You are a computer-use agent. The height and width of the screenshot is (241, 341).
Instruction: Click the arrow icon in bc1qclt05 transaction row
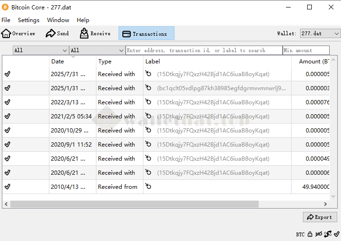tap(149, 88)
